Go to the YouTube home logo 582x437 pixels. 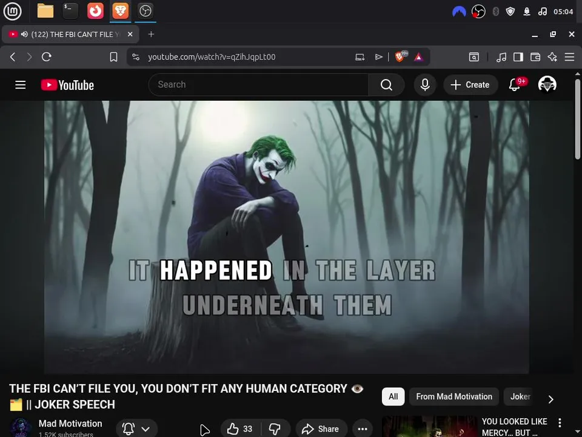click(67, 85)
